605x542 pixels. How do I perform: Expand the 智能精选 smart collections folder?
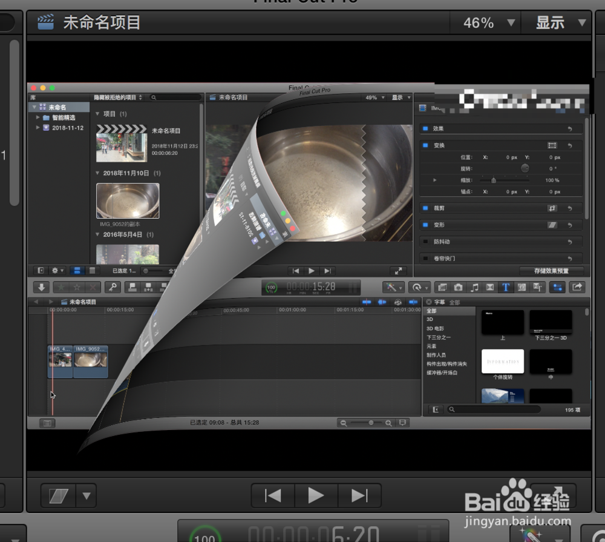[38, 117]
